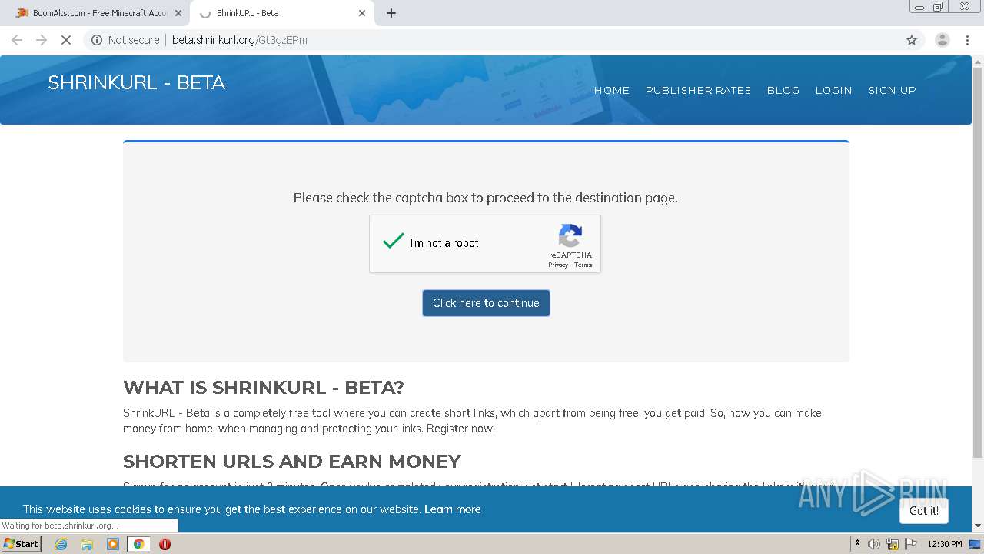This screenshot has width=984, height=554.
Task: Click the red Opera-style taskbar icon
Action: click(165, 544)
